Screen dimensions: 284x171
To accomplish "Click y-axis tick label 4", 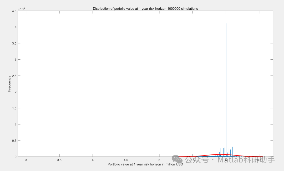I will 16,27.
